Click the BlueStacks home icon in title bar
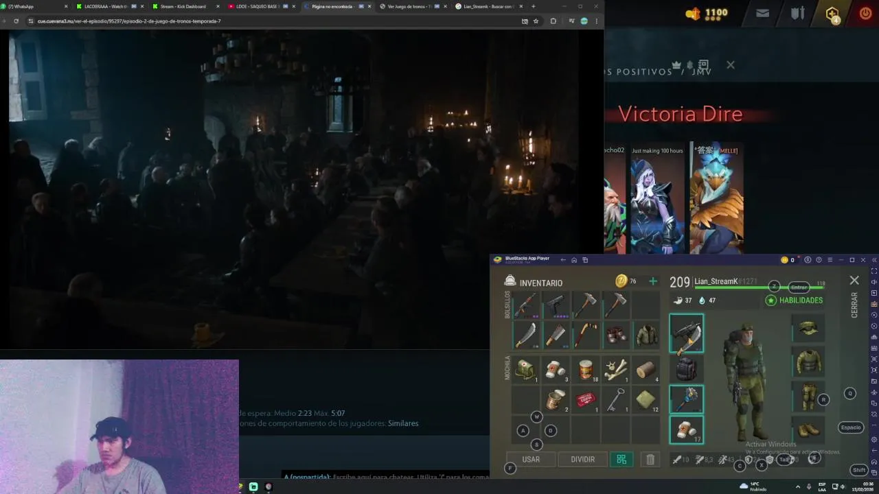The height and width of the screenshot is (494, 879). 574,260
